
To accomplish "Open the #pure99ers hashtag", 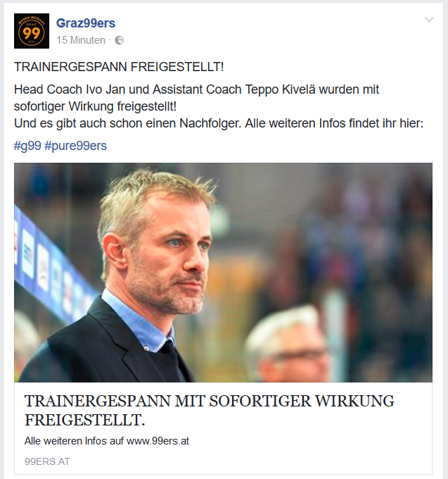I will tap(76, 146).
